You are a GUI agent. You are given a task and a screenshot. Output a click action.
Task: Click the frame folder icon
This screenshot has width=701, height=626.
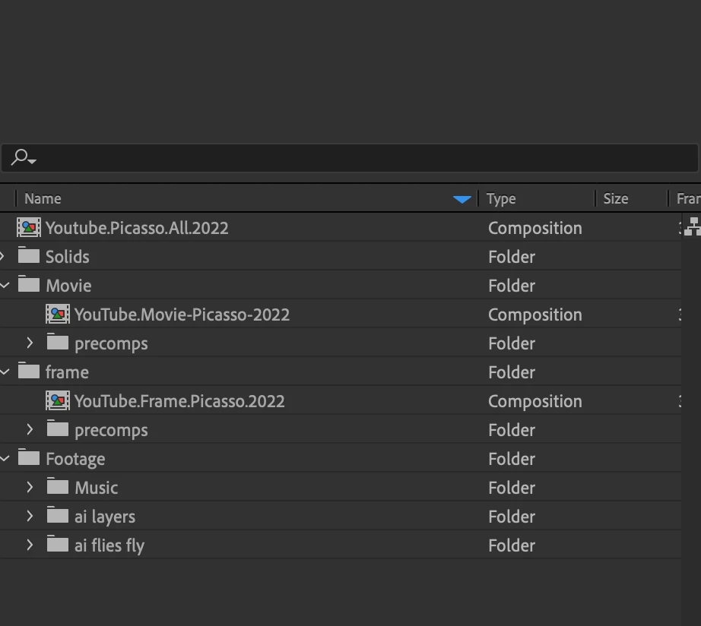29,371
